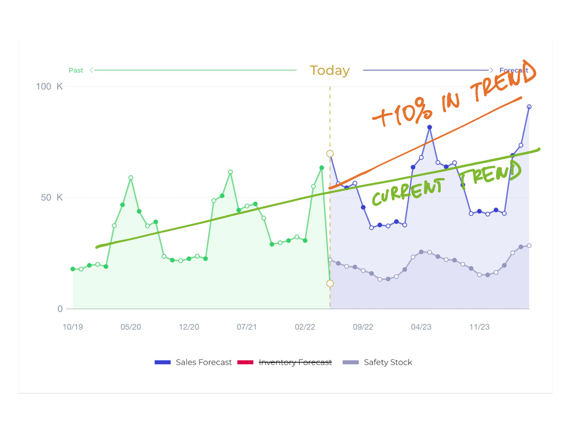Screen dimensions: 564x423
Task: Click the sales forecast peak point near 04/23
Action: point(430,127)
